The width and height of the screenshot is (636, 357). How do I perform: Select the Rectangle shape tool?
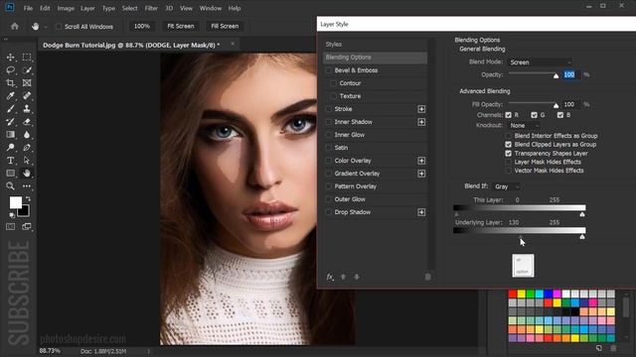11,174
